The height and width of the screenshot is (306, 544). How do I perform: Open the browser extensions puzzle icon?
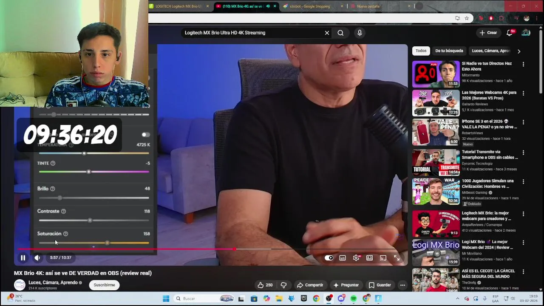(x=501, y=18)
